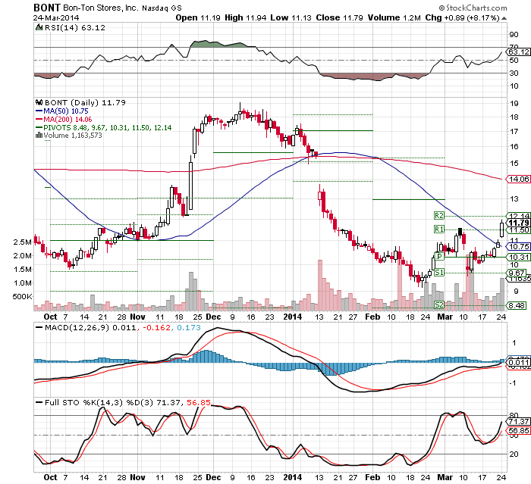The width and height of the screenshot is (531, 484).
Task: Click the RSI(14) 63.12 legend label
Action: 75,27
